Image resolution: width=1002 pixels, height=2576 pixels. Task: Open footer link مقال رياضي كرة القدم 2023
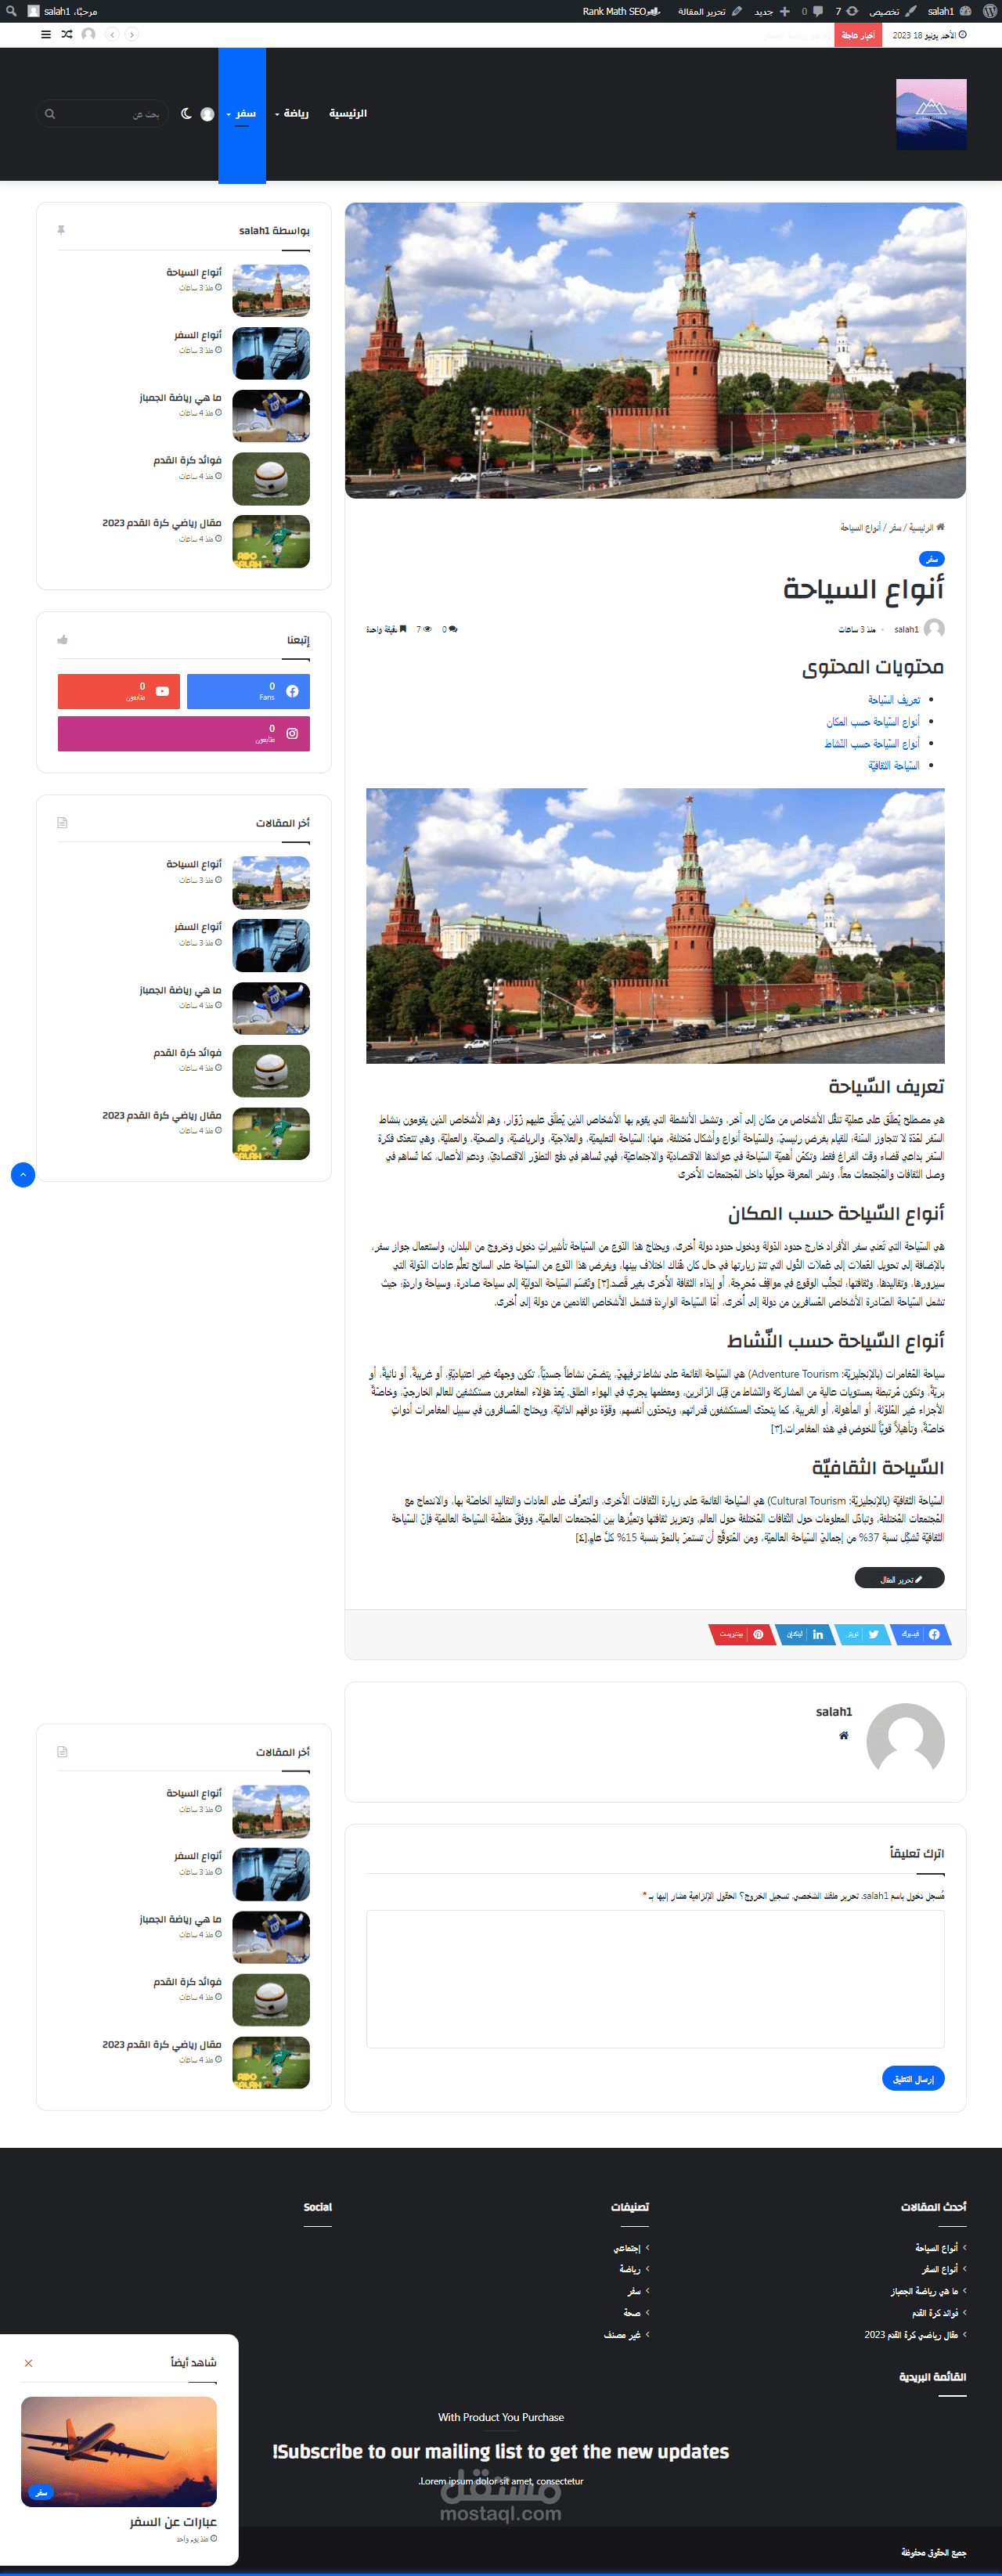[911, 2334]
